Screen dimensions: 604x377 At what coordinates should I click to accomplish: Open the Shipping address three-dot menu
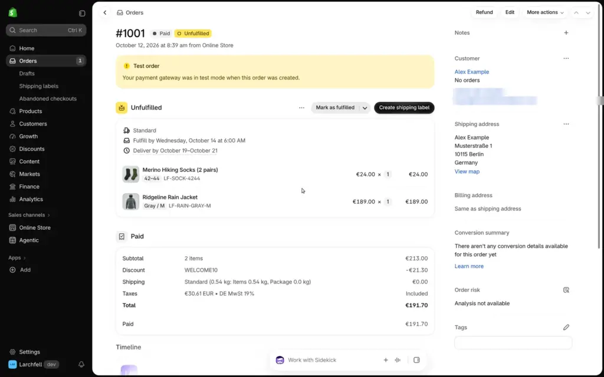pos(566,124)
